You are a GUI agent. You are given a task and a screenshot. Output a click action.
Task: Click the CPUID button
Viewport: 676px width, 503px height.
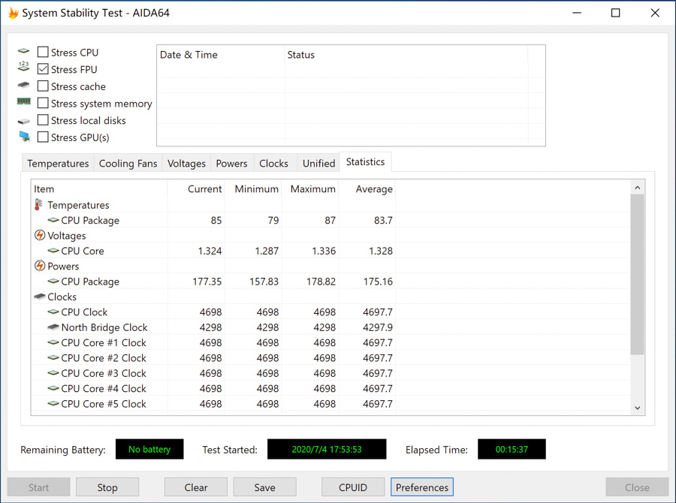coord(353,487)
